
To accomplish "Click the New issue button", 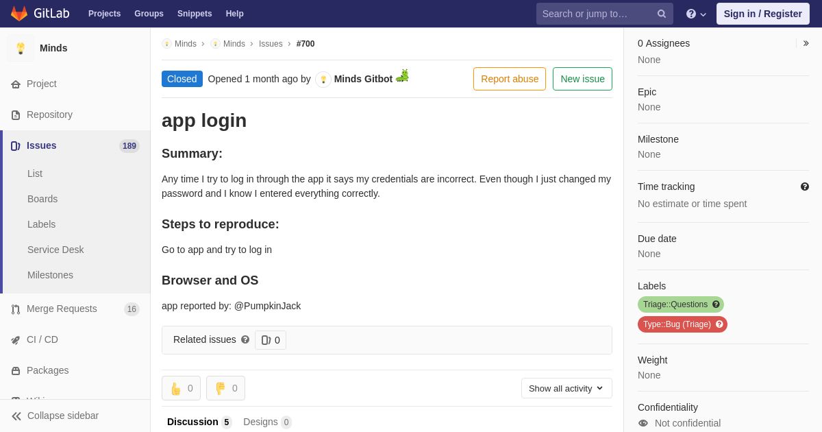I will [582, 79].
